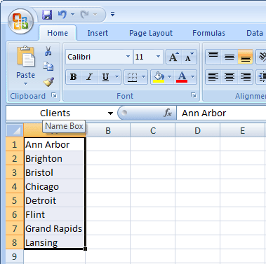Image resolution: width=266 pixels, height=264 pixels.
Task: Click the cell containing Bristol
Action: [x=55, y=172]
